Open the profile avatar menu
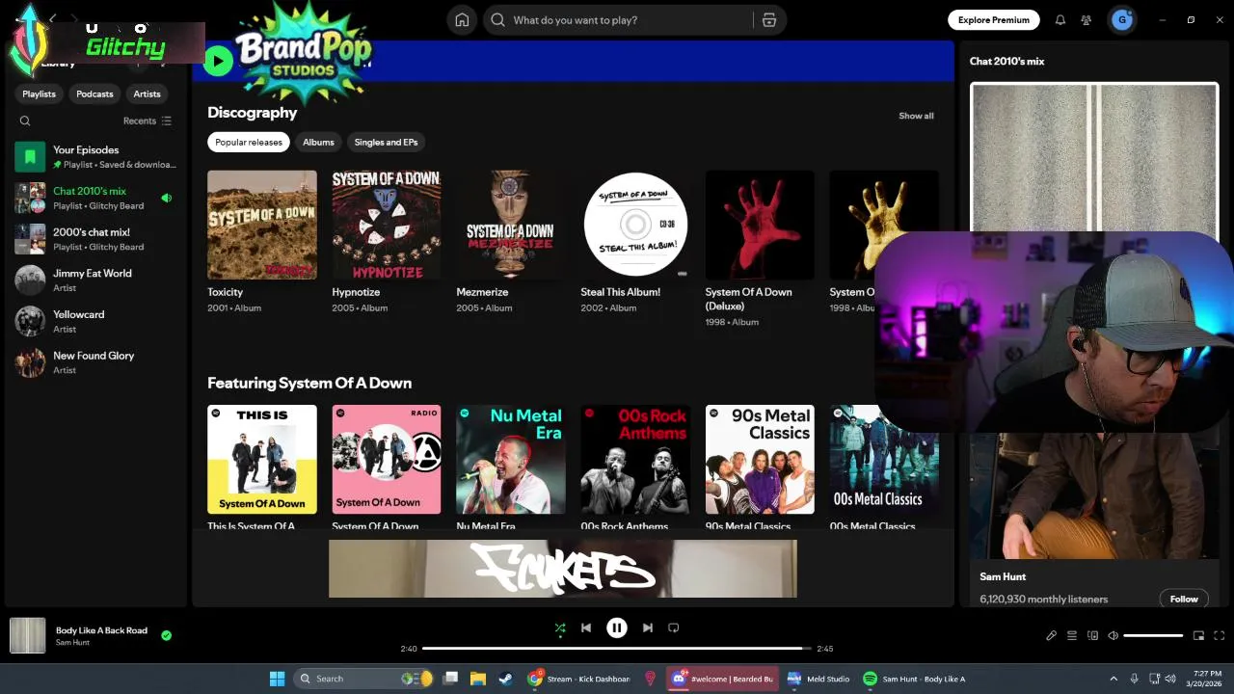Viewport: 1234px width, 694px height. (1121, 19)
